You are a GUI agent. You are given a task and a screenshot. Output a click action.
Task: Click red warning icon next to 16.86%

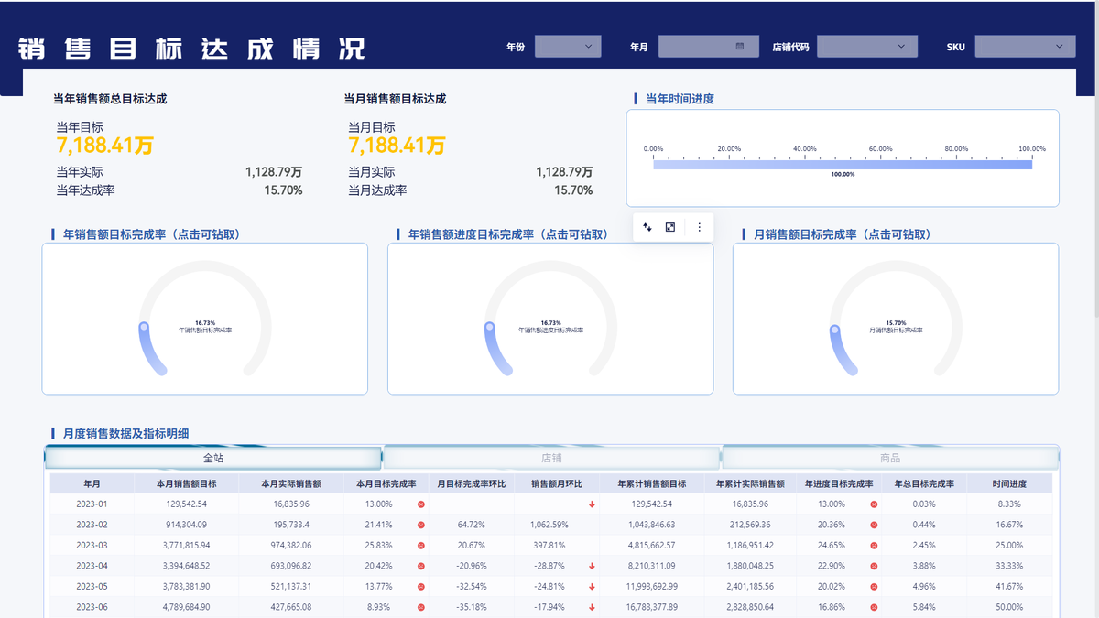click(x=874, y=606)
